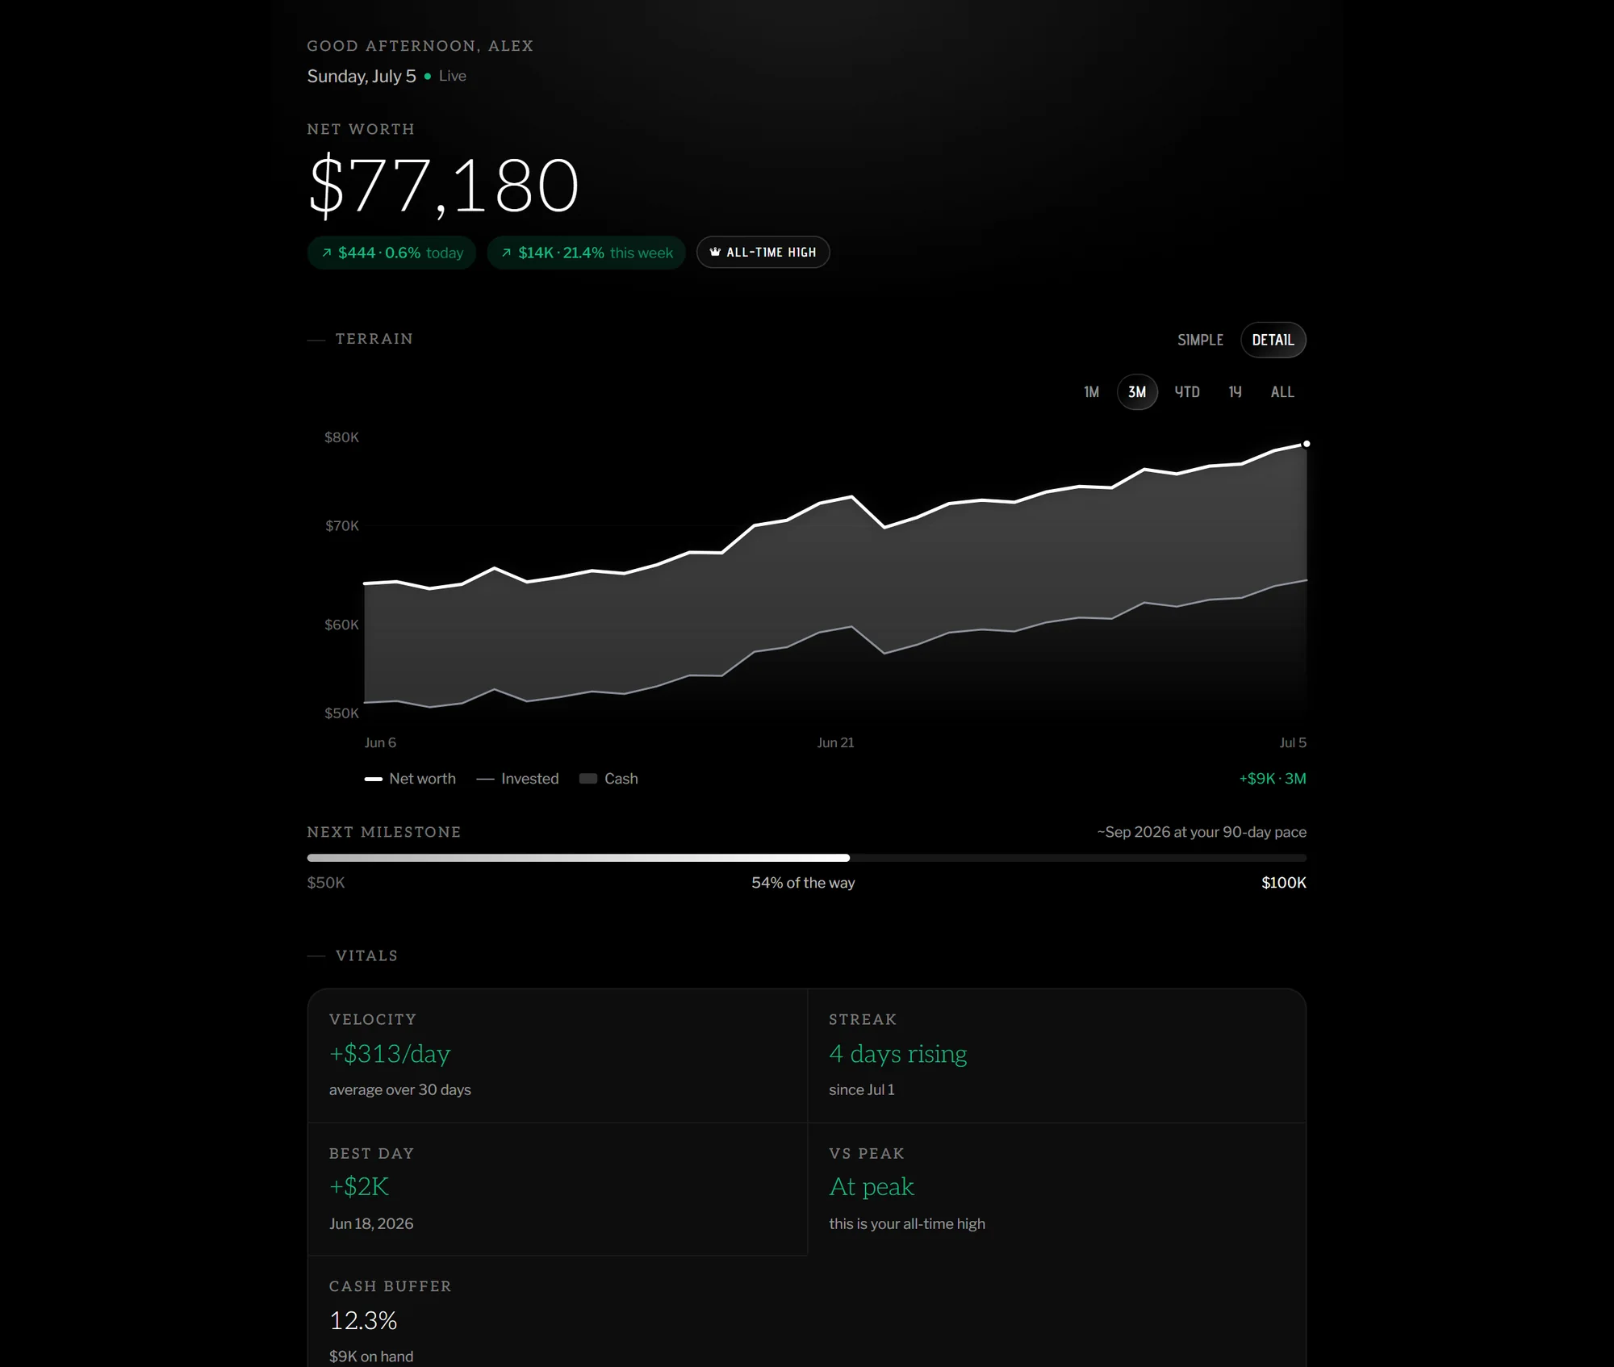The height and width of the screenshot is (1367, 1614).
Task: Click the Good Afternoon, Alex greeting
Action: coord(420,46)
